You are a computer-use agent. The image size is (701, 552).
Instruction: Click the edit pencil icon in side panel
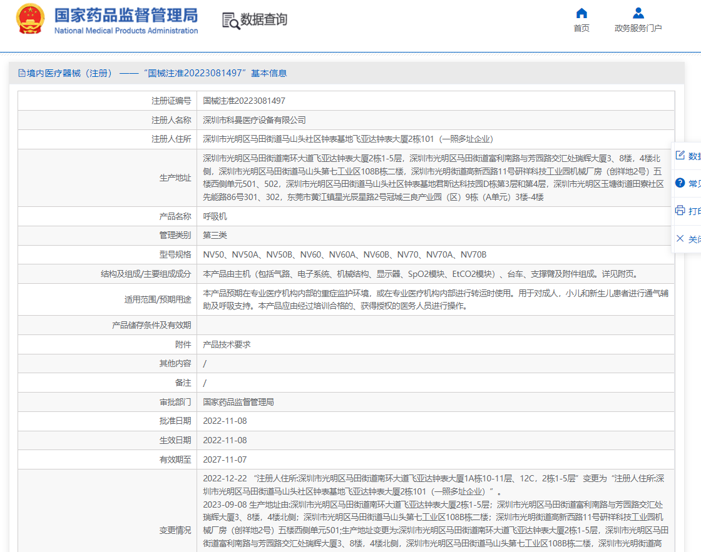coord(680,156)
